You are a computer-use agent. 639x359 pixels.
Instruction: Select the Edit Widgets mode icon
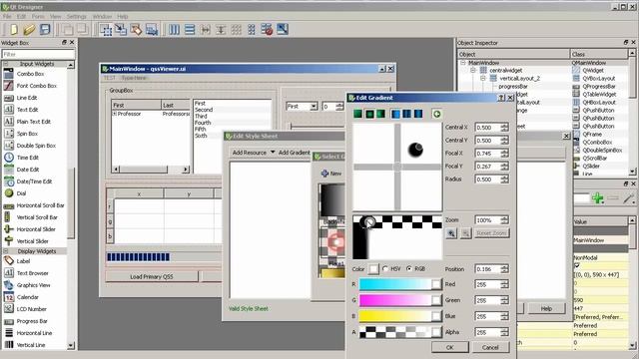click(x=106, y=29)
